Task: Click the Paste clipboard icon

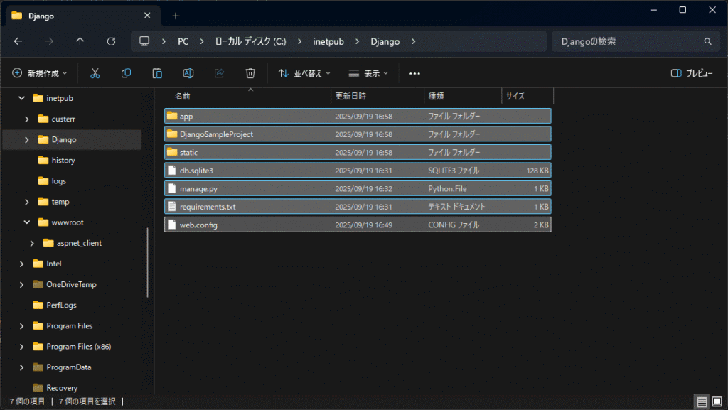Action: click(157, 73)
